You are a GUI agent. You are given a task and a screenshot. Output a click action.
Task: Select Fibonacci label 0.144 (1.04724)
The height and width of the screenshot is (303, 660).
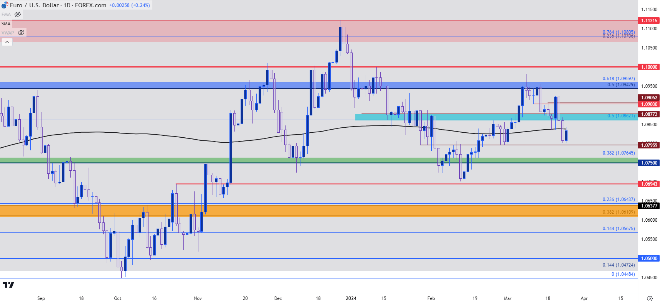point(619,265)
